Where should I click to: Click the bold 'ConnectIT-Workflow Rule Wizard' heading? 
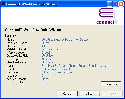[33, 30]
